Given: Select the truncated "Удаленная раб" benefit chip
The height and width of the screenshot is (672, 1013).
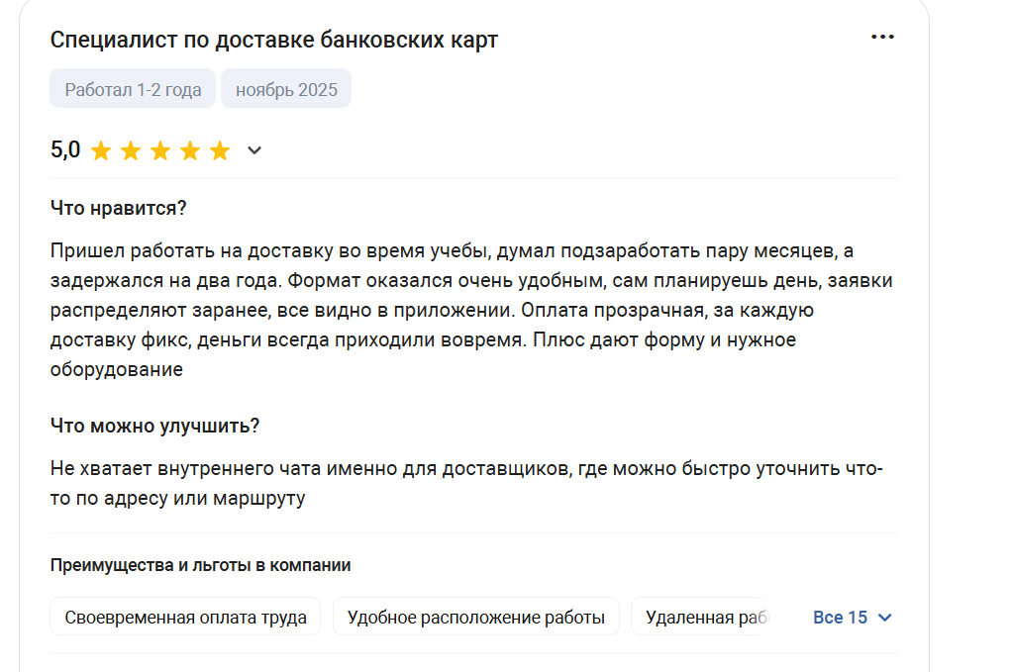Looking at the screenshot, I should point(707,618).
